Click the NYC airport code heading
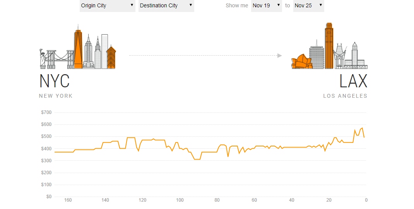Screen dimensions: 414x209 [x=55, y=81]
